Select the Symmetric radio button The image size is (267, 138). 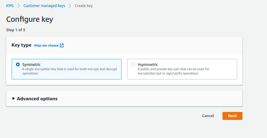point(18,64)
